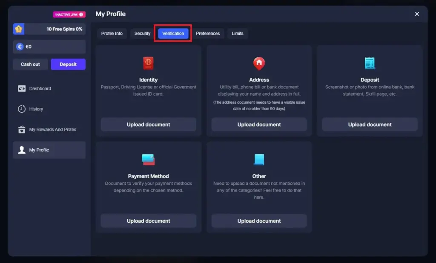Image resolution: width=436 pixels, height=263 pixels.
Task: Upload document for Payment Method
Action: click(149, 221)
